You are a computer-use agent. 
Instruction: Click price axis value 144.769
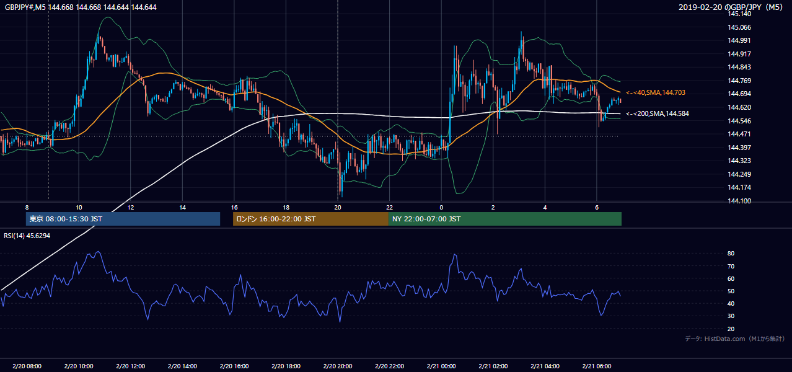tap(739, 81)
